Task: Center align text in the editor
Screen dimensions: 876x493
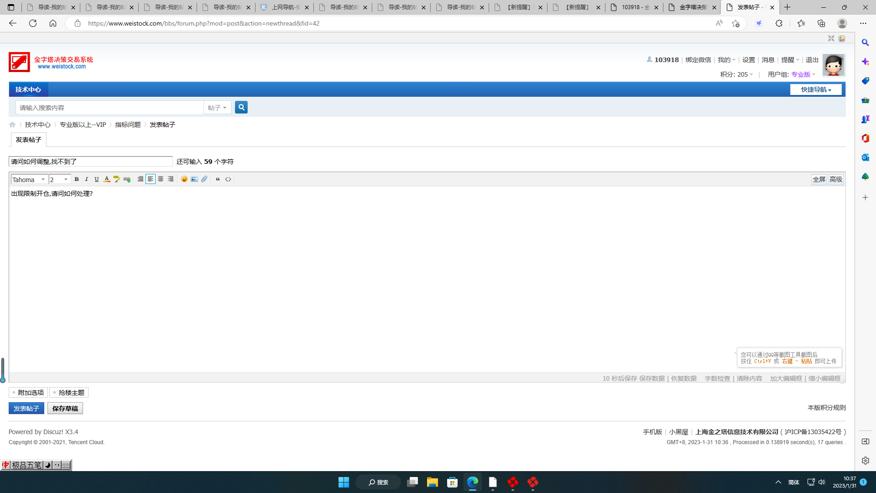Action: tap(161, 179)
